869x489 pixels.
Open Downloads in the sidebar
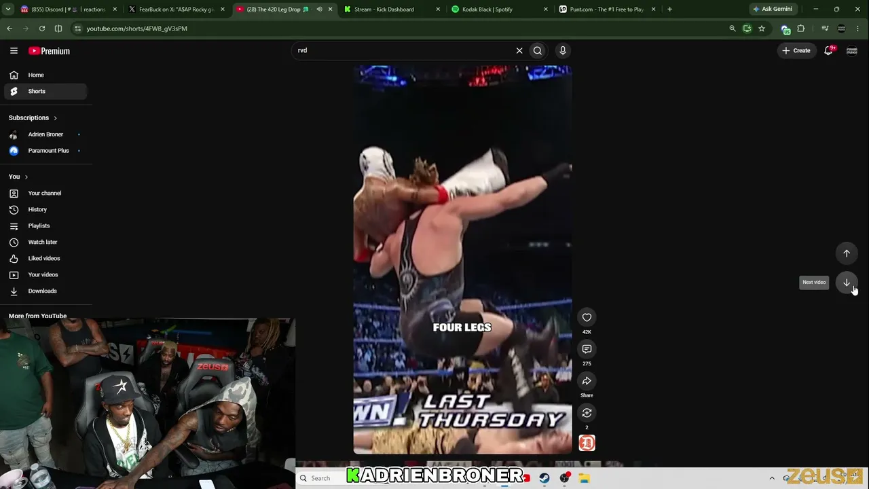point(45,291)
